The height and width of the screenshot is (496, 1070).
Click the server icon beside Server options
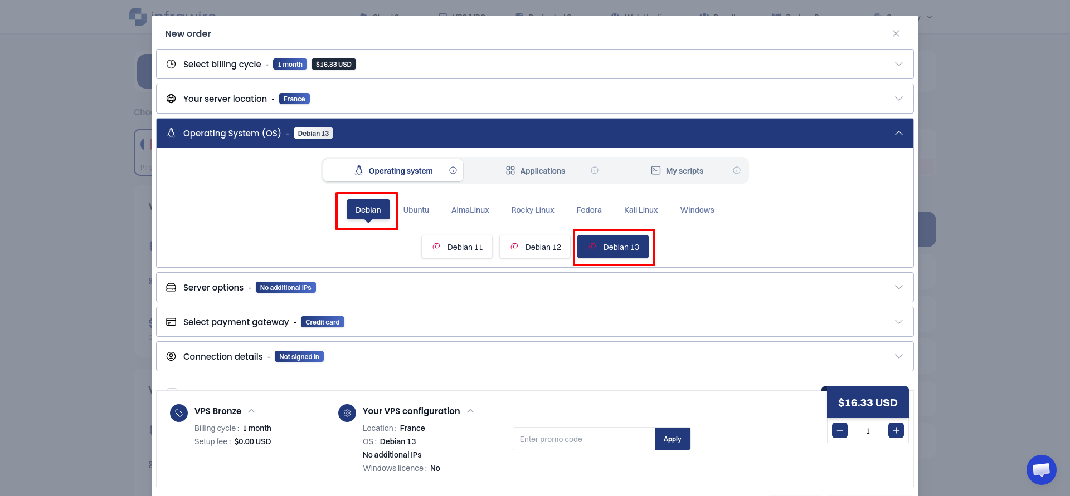tap(171, 287)
